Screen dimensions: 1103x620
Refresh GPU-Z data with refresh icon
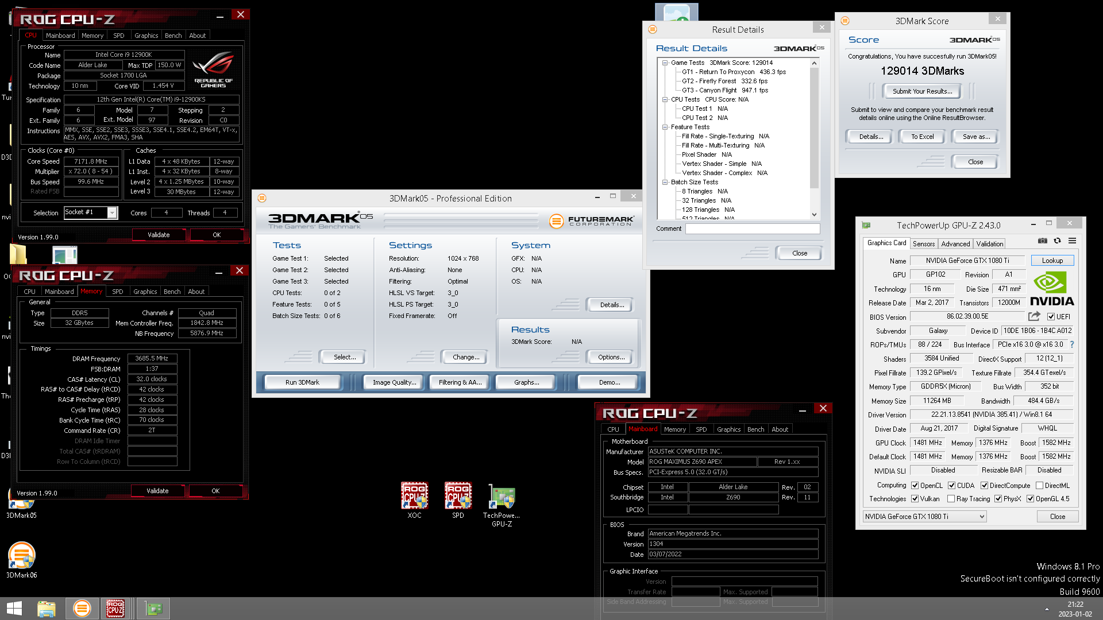pyautogui.click(x=1057, y=241)
